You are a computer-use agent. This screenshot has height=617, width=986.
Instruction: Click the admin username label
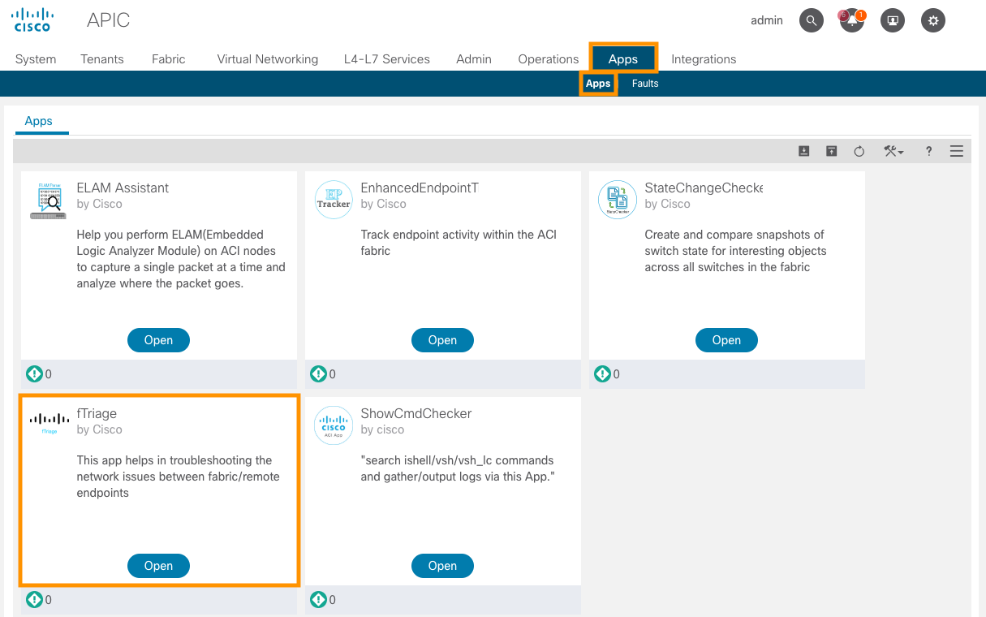(x=767, y=21)
